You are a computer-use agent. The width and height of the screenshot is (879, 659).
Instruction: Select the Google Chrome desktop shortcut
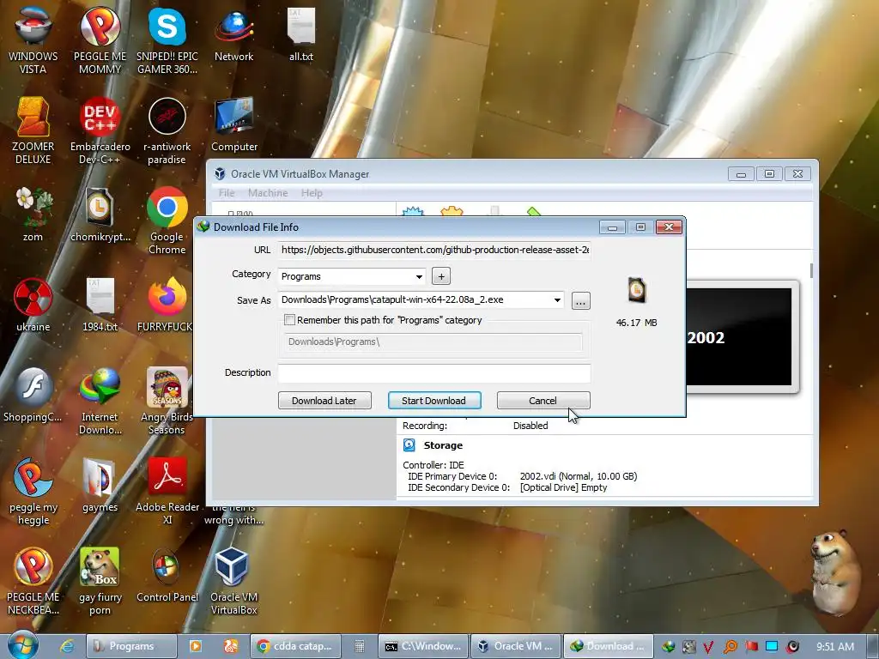[167, 221]
